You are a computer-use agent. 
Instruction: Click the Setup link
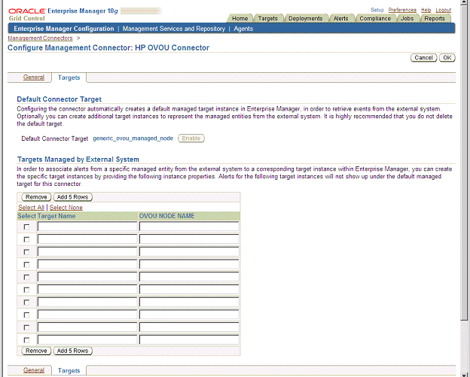(x=377, y=10)
